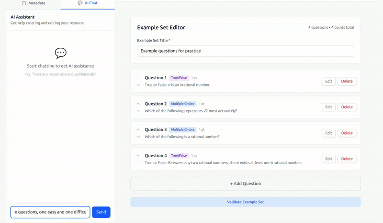Add a new question
This screenshot has height=223, width=383.
coord(245,183)
